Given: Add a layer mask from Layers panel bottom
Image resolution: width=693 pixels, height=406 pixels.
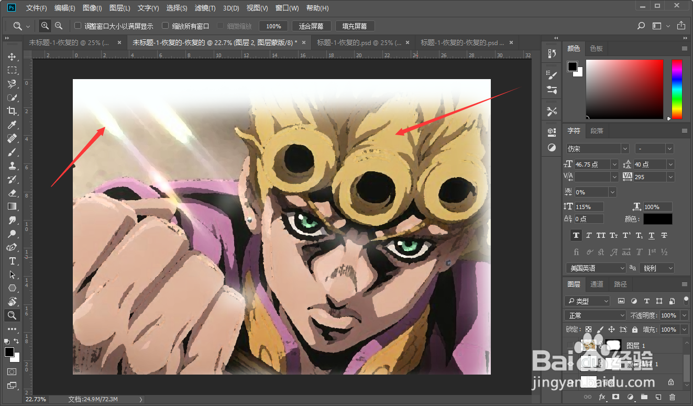Looking at the screenshot, I should pyautogui.click(x=616, y=397).
